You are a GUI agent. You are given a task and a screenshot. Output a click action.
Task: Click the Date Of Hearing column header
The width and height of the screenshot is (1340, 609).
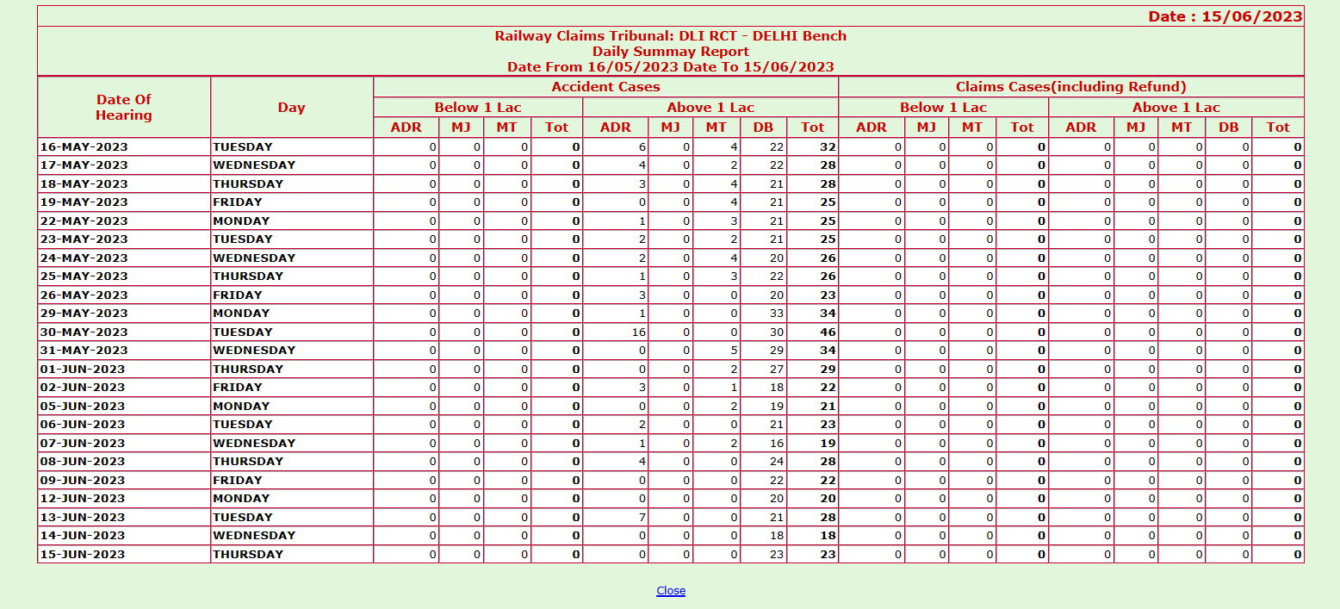tap(124, 108)
